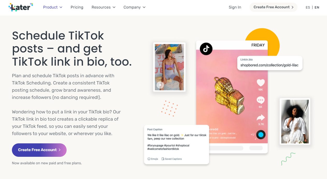
Task: Click the header Create Free Account button
Action: pyautogui.click(x=273, y=7)
